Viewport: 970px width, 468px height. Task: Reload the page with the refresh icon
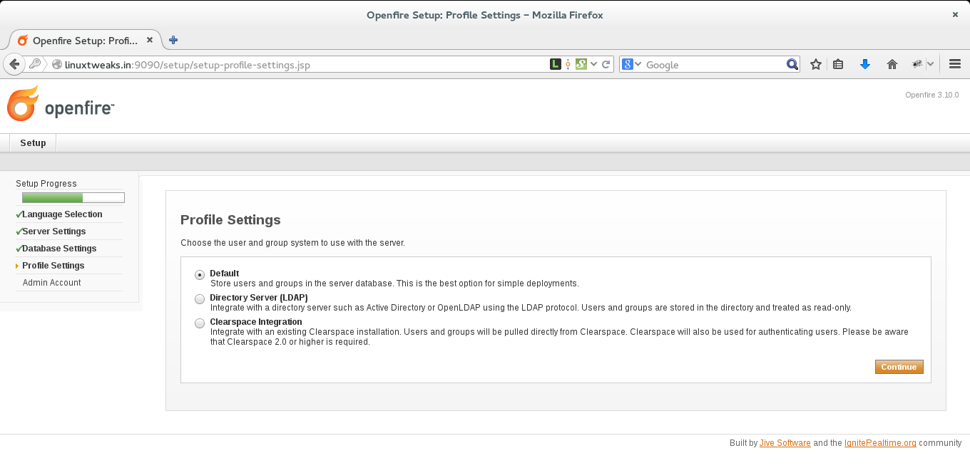coord(606,64)
